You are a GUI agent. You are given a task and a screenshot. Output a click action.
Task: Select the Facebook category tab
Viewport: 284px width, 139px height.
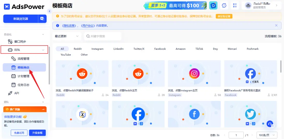[x=160, y=49]
